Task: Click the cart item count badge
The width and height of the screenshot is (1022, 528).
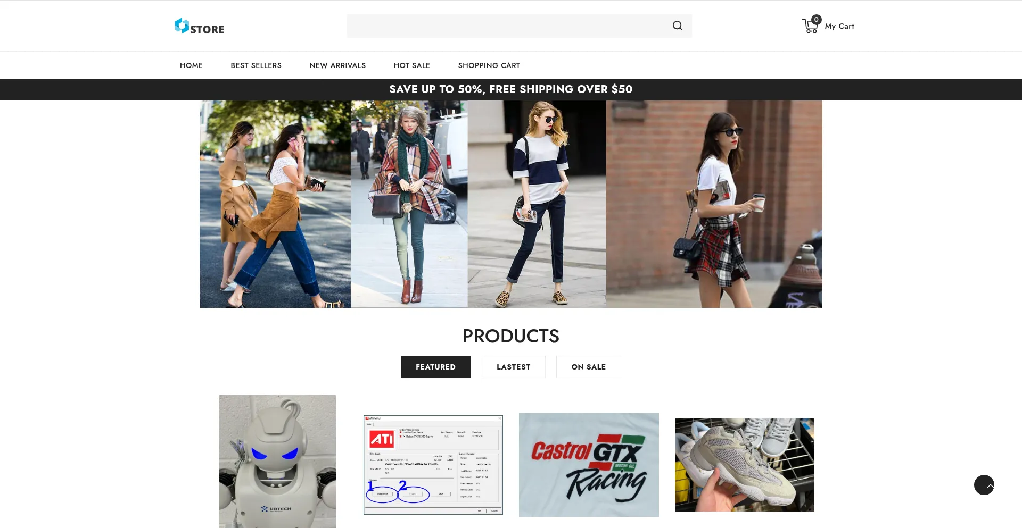Action: (816, 20)
